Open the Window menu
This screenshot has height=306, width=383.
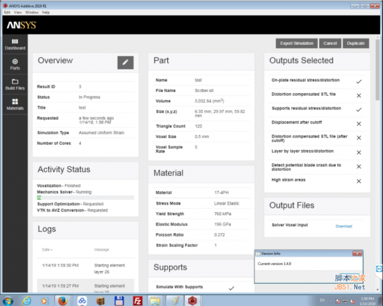coord(32,12)
